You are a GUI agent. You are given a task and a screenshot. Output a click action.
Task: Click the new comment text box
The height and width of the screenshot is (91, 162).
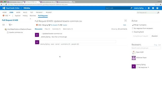[78, 41]
